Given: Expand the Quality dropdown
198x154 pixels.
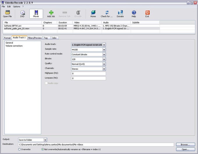Looking at the screenshot, I should [x=104, y=64].
